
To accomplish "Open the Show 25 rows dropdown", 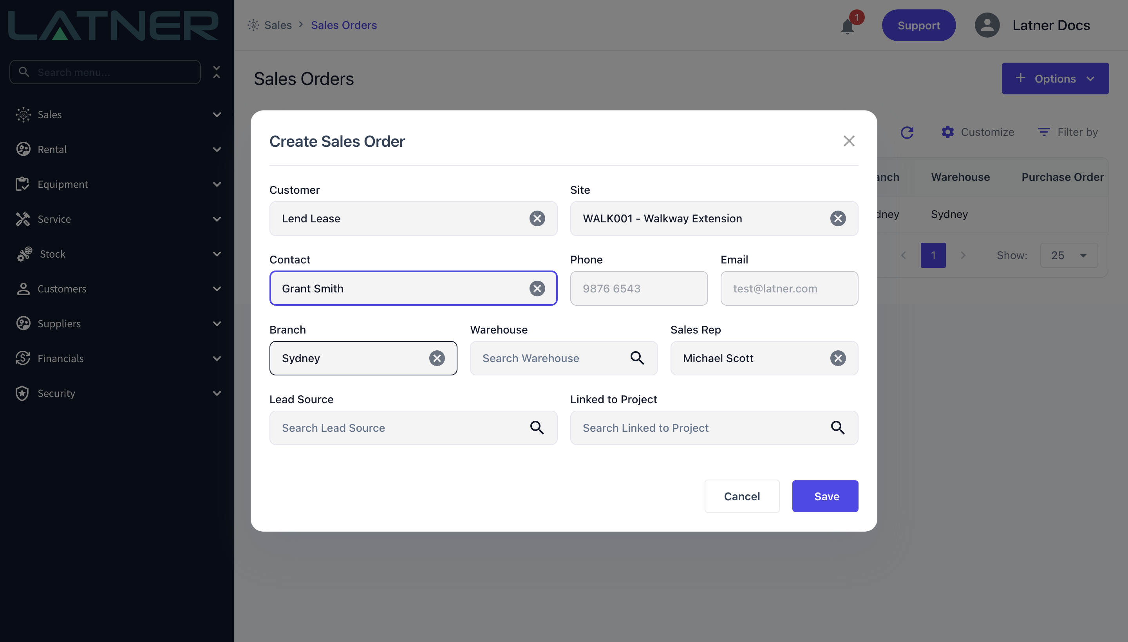I will pos(1068,255).
